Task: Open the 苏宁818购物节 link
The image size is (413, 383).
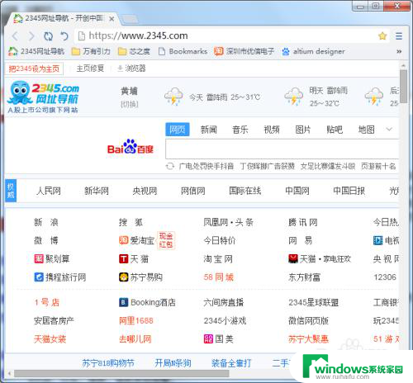Action: tap(108, 363)
